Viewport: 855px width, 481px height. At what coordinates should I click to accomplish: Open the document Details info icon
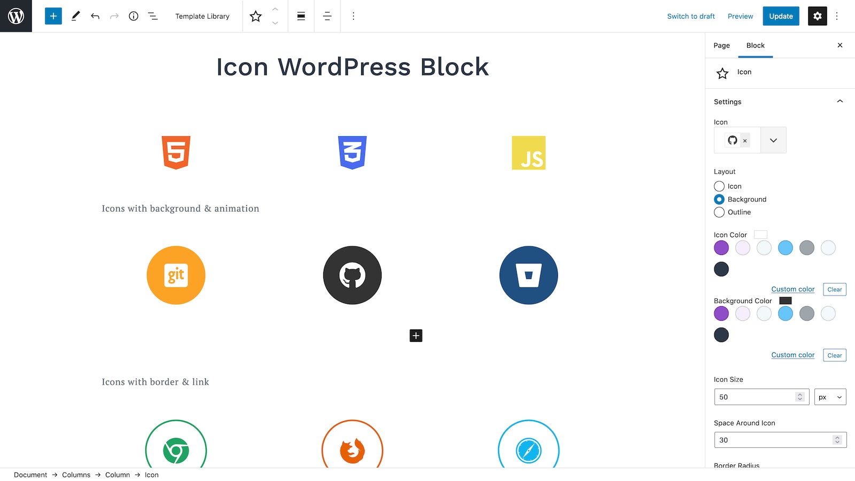pyautogui.click(x=134, y=16)
